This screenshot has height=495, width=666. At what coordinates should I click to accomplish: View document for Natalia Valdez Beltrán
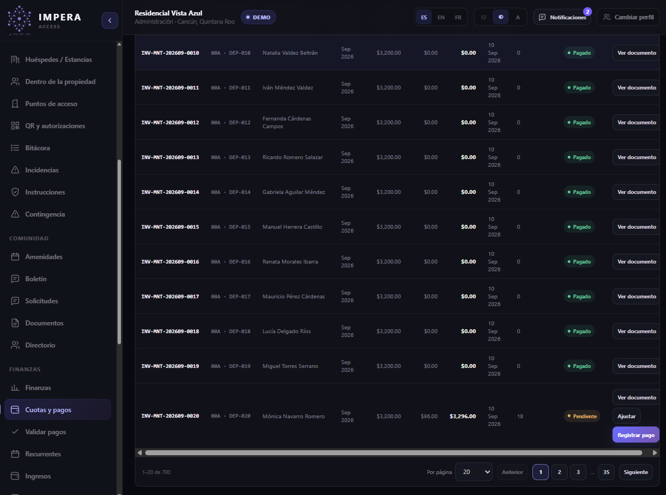636,53
